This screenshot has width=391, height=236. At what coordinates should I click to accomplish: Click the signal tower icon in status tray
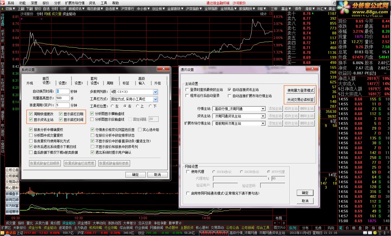[380, 233]
